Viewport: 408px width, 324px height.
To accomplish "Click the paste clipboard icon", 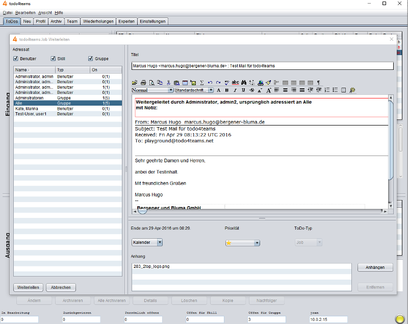I will pos(176,83).
